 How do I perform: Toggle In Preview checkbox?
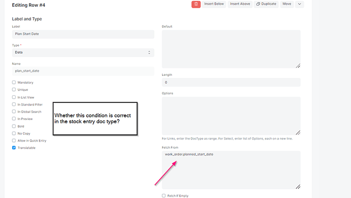pos(14,119)
